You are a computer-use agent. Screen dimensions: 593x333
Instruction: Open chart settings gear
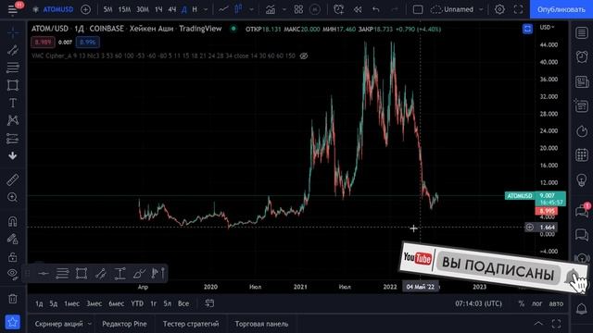coord(499,9)
